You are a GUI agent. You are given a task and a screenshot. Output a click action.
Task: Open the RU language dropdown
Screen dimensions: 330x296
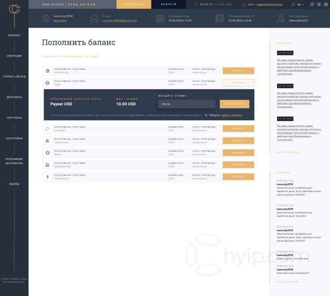point(301,5)
